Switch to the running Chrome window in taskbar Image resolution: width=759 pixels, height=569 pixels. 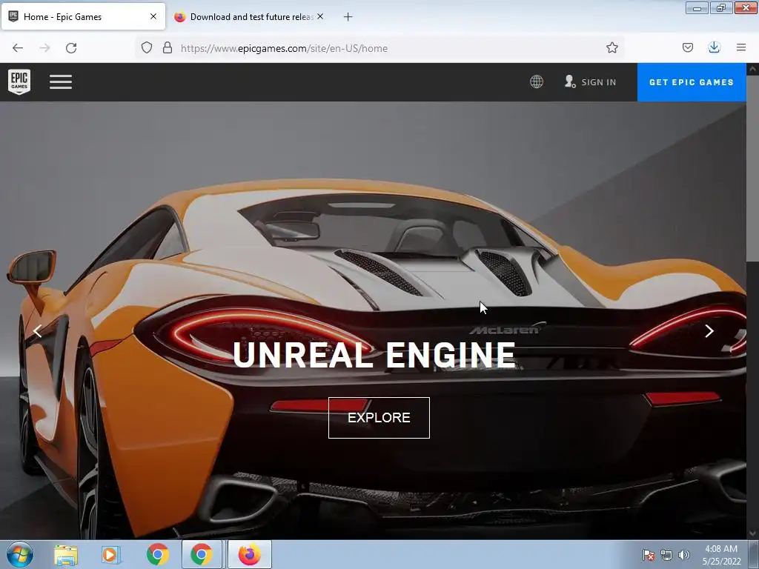click(202, 554)
